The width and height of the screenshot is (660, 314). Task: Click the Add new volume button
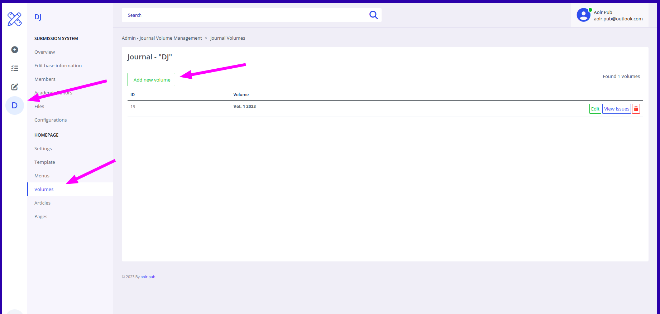pos(152,80)
